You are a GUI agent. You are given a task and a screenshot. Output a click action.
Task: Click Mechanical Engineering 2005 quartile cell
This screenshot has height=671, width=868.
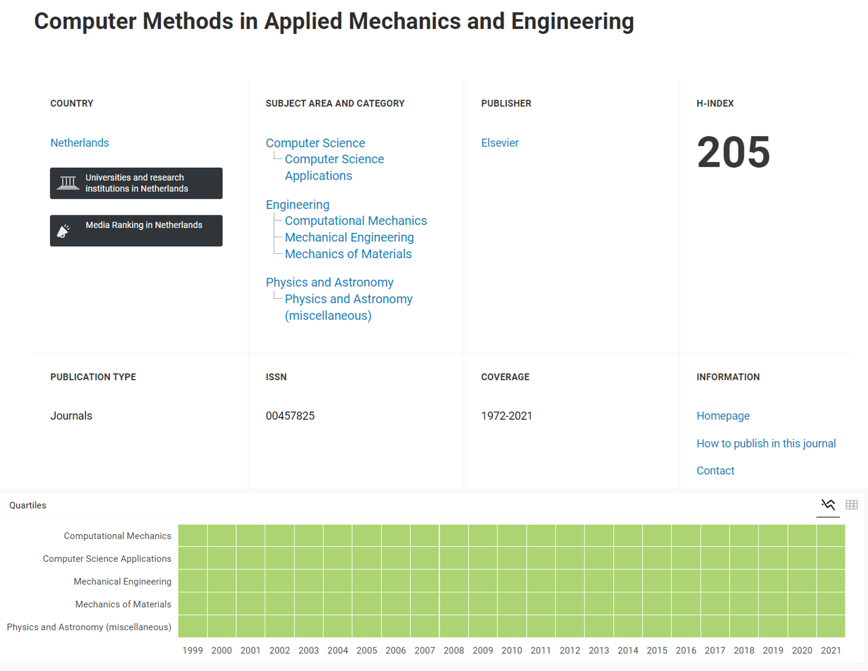tap(367, 581)
